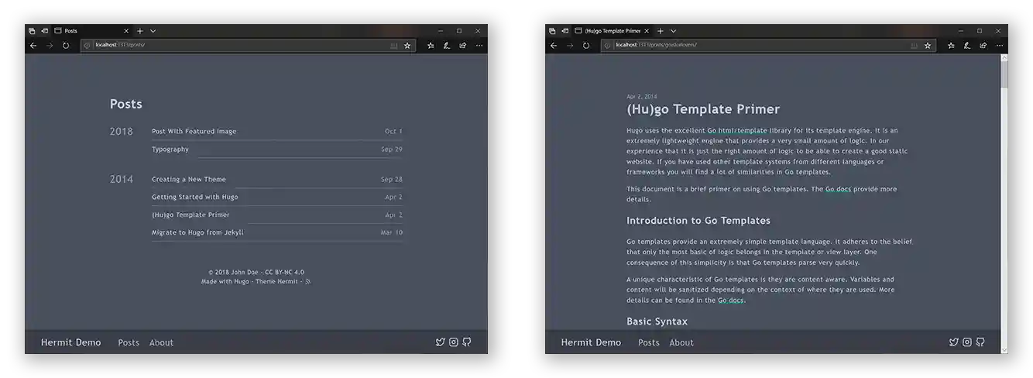
Task: Click the Introduction to Go Templates heading
Action: tap(698, 221)
